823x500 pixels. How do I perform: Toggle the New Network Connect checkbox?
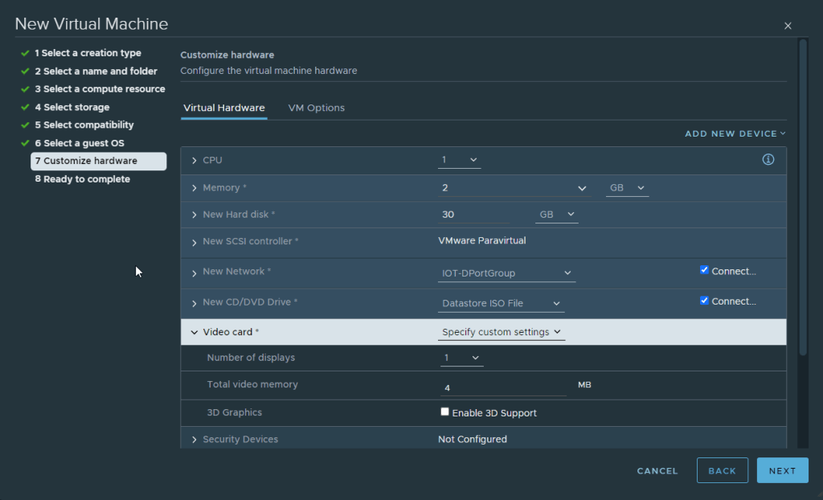click(705, 271)
